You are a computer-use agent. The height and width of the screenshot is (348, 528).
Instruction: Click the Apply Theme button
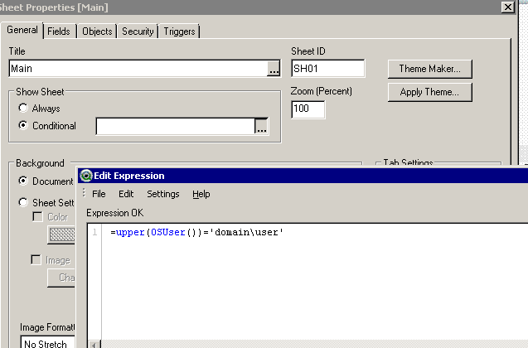tap(430, 92)
